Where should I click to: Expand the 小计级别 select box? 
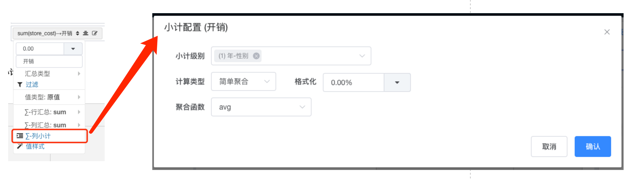coord(362,56)
